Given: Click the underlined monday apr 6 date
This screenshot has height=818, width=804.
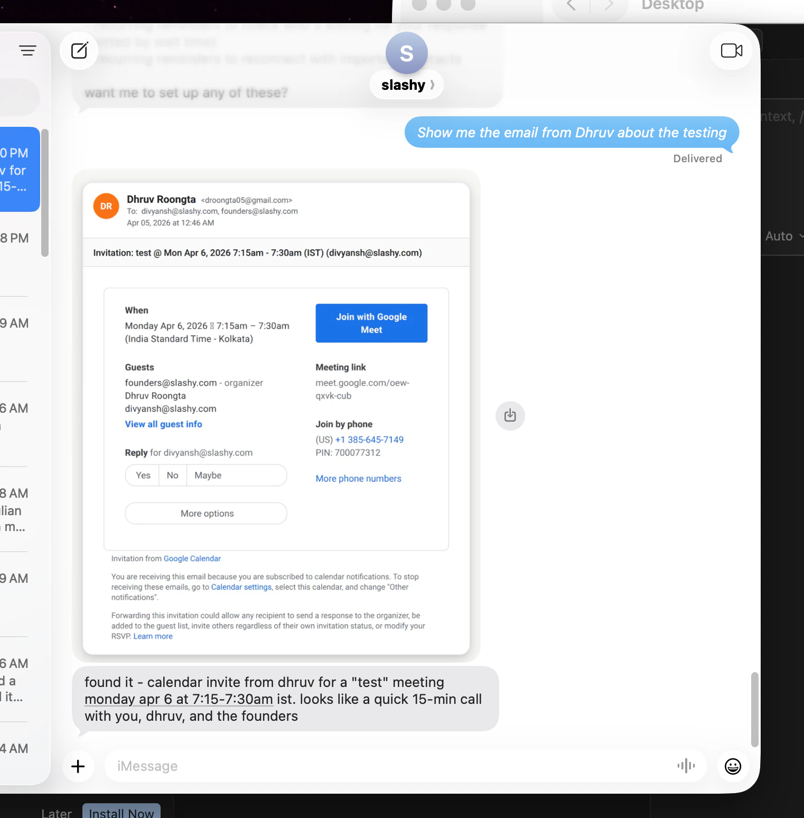Looking at the screenshot, I should click(x=179, y=699).
